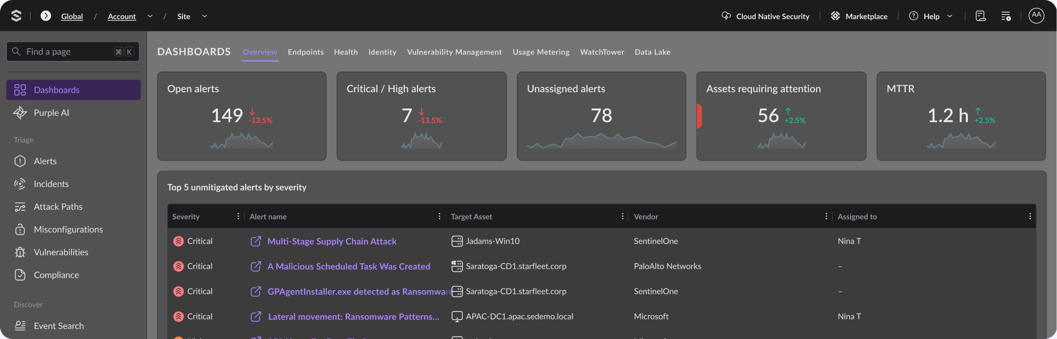Open Cloud Native Security

[x=766, y=16]
